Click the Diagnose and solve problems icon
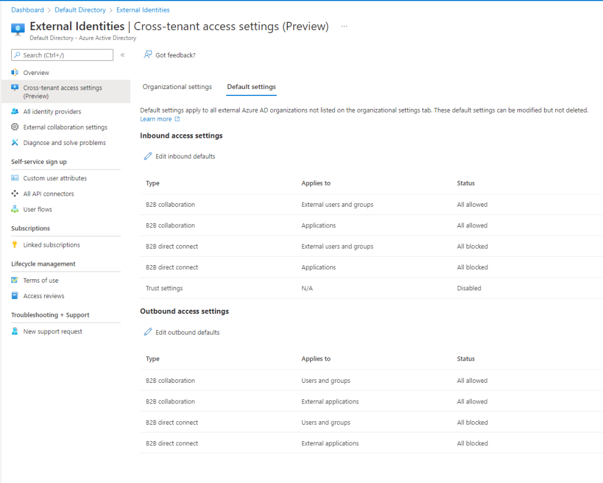603x483 pixels. 15,143
